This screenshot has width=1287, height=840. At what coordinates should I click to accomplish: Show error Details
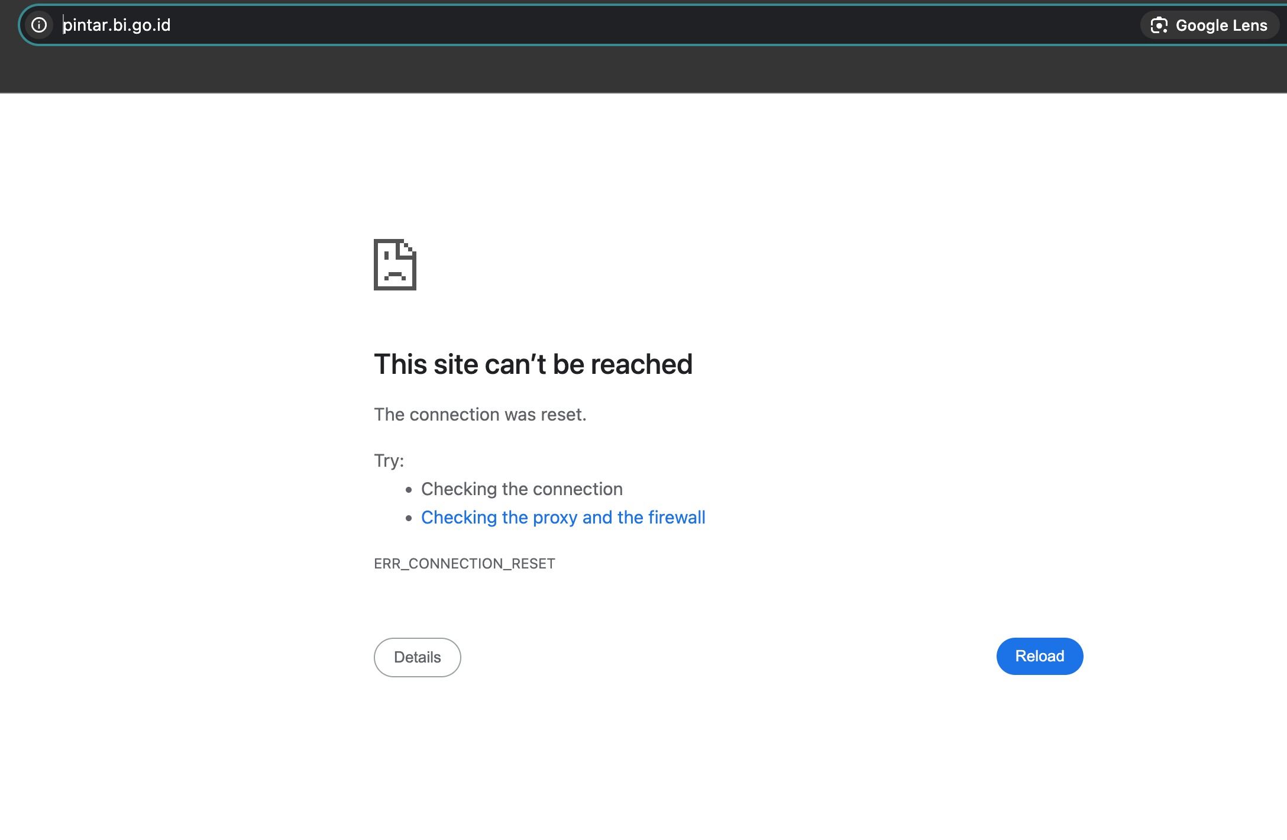point(418,657)
